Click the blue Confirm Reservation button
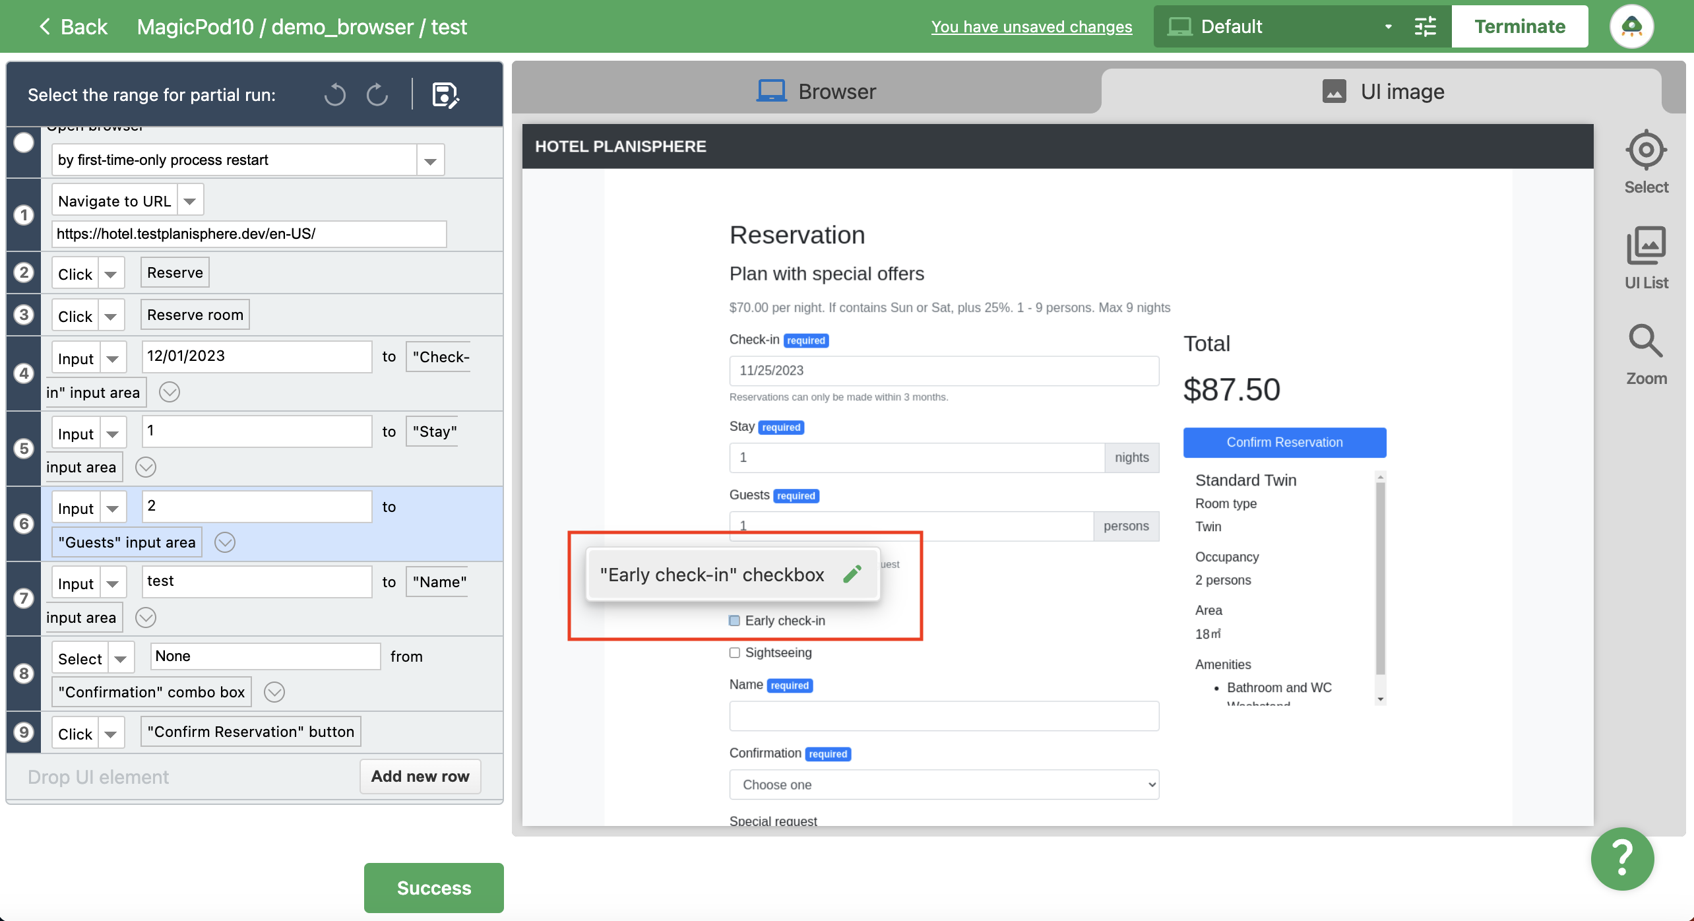The height and width of the screenshot is (921, 1694). point(1284,443)
